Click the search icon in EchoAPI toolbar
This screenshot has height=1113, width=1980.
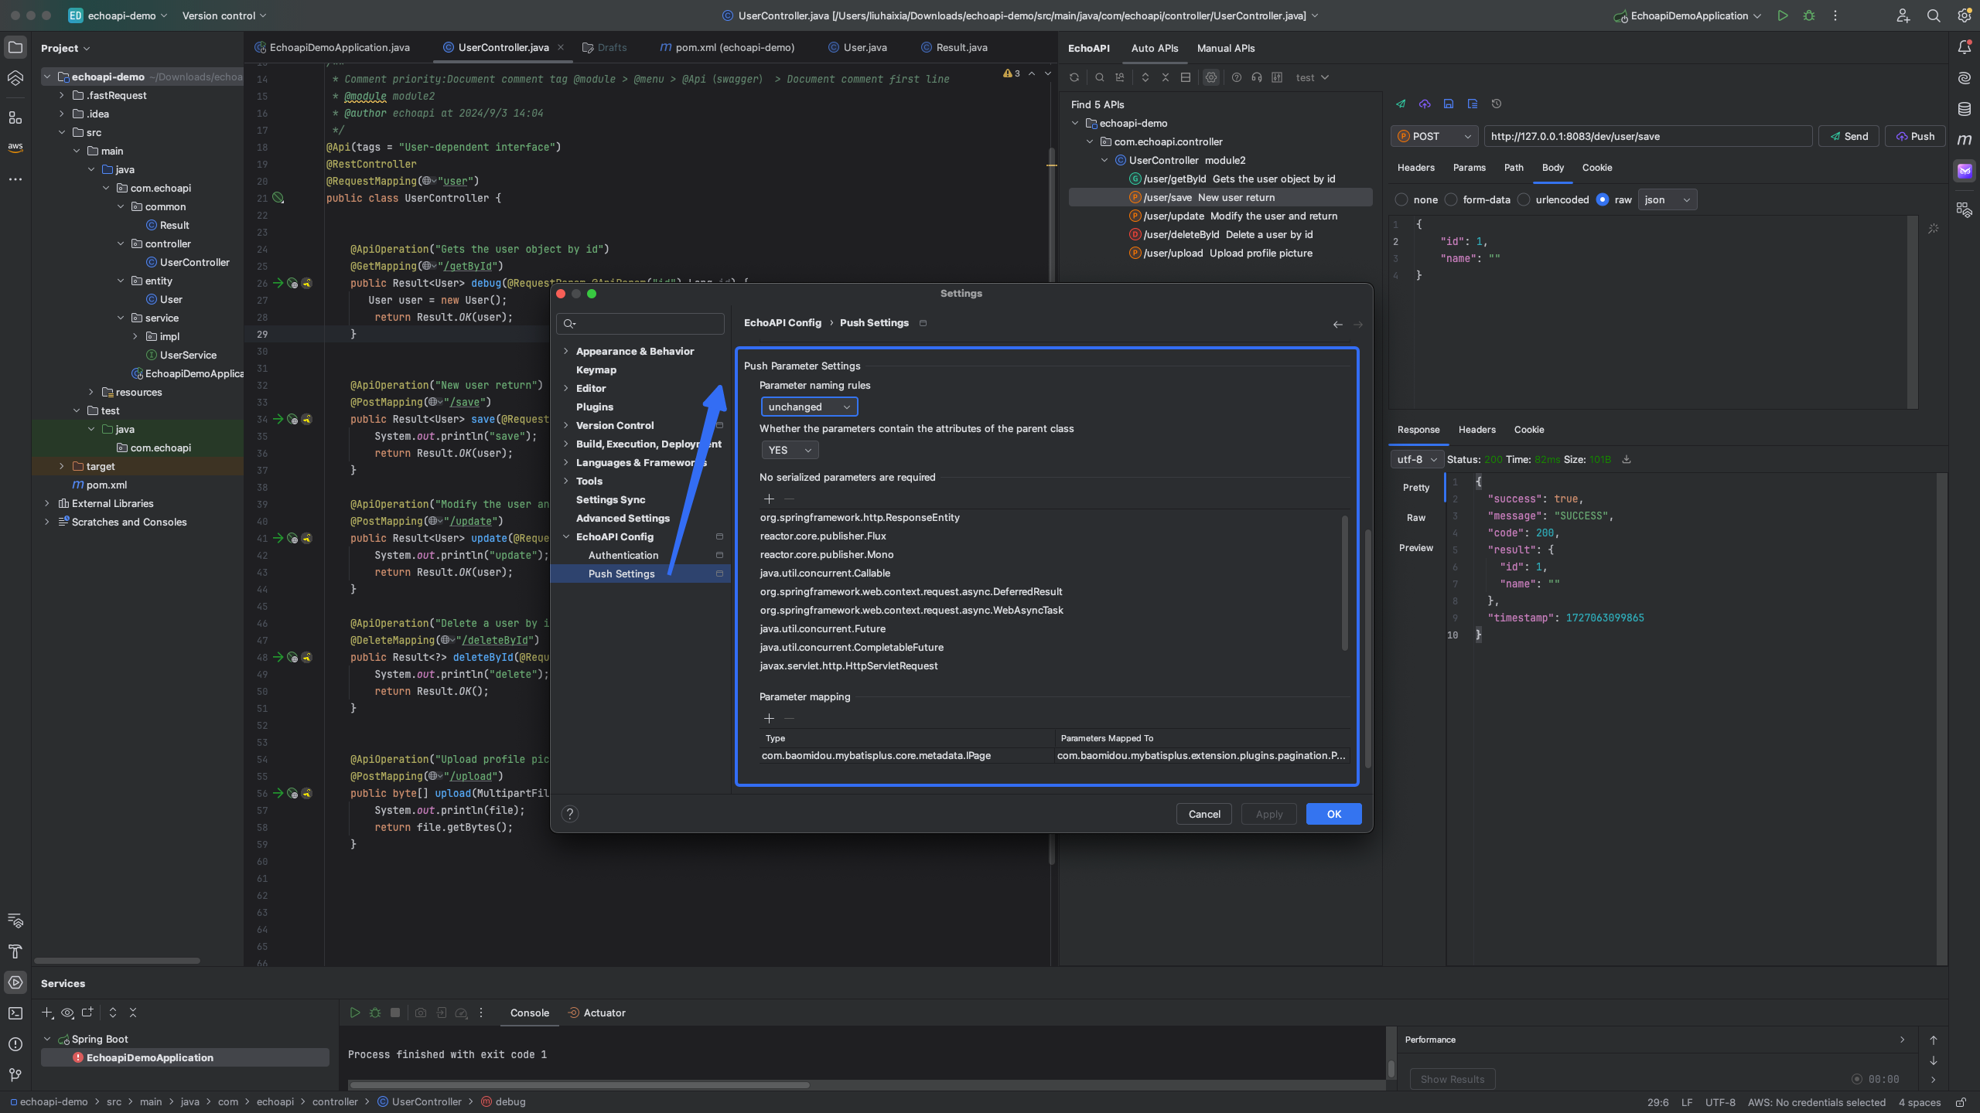click(1099, 77)
